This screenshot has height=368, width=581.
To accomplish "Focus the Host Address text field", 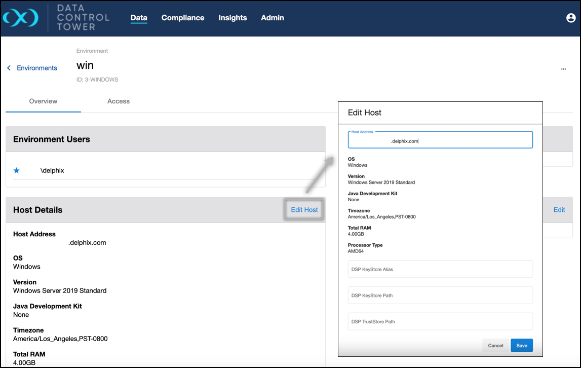I will (x=440, y=140).
